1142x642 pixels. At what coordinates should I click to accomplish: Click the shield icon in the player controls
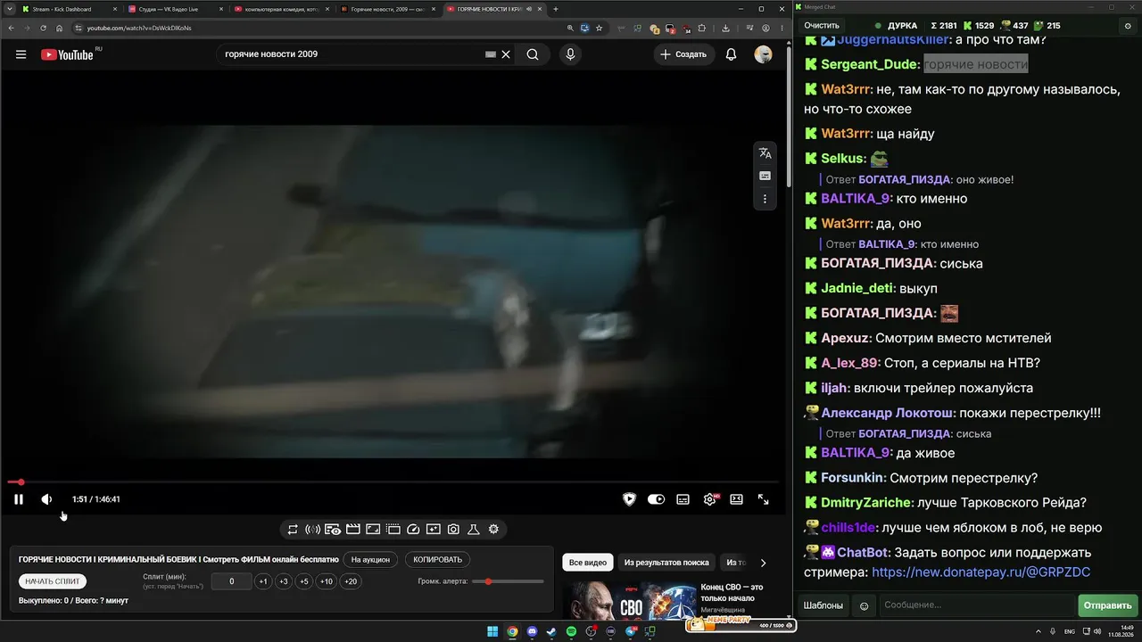[x=629, y=499]
